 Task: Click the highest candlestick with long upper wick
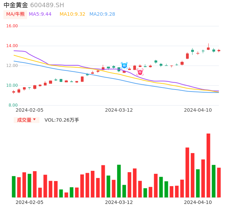click(x=208, y=48)
